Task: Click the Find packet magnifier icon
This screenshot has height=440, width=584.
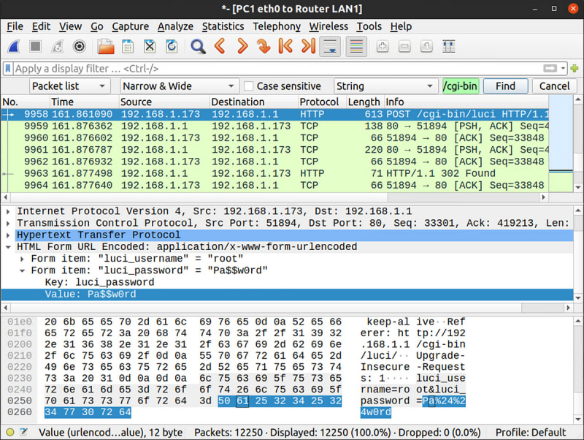Action: (x=198, y=47)
